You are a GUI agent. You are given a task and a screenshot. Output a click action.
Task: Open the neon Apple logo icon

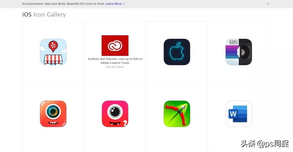pyautogui.click(x=177, y=52)
